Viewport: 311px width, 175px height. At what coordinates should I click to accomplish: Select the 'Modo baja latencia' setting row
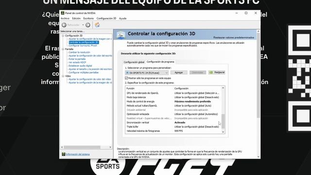point(173,97)
